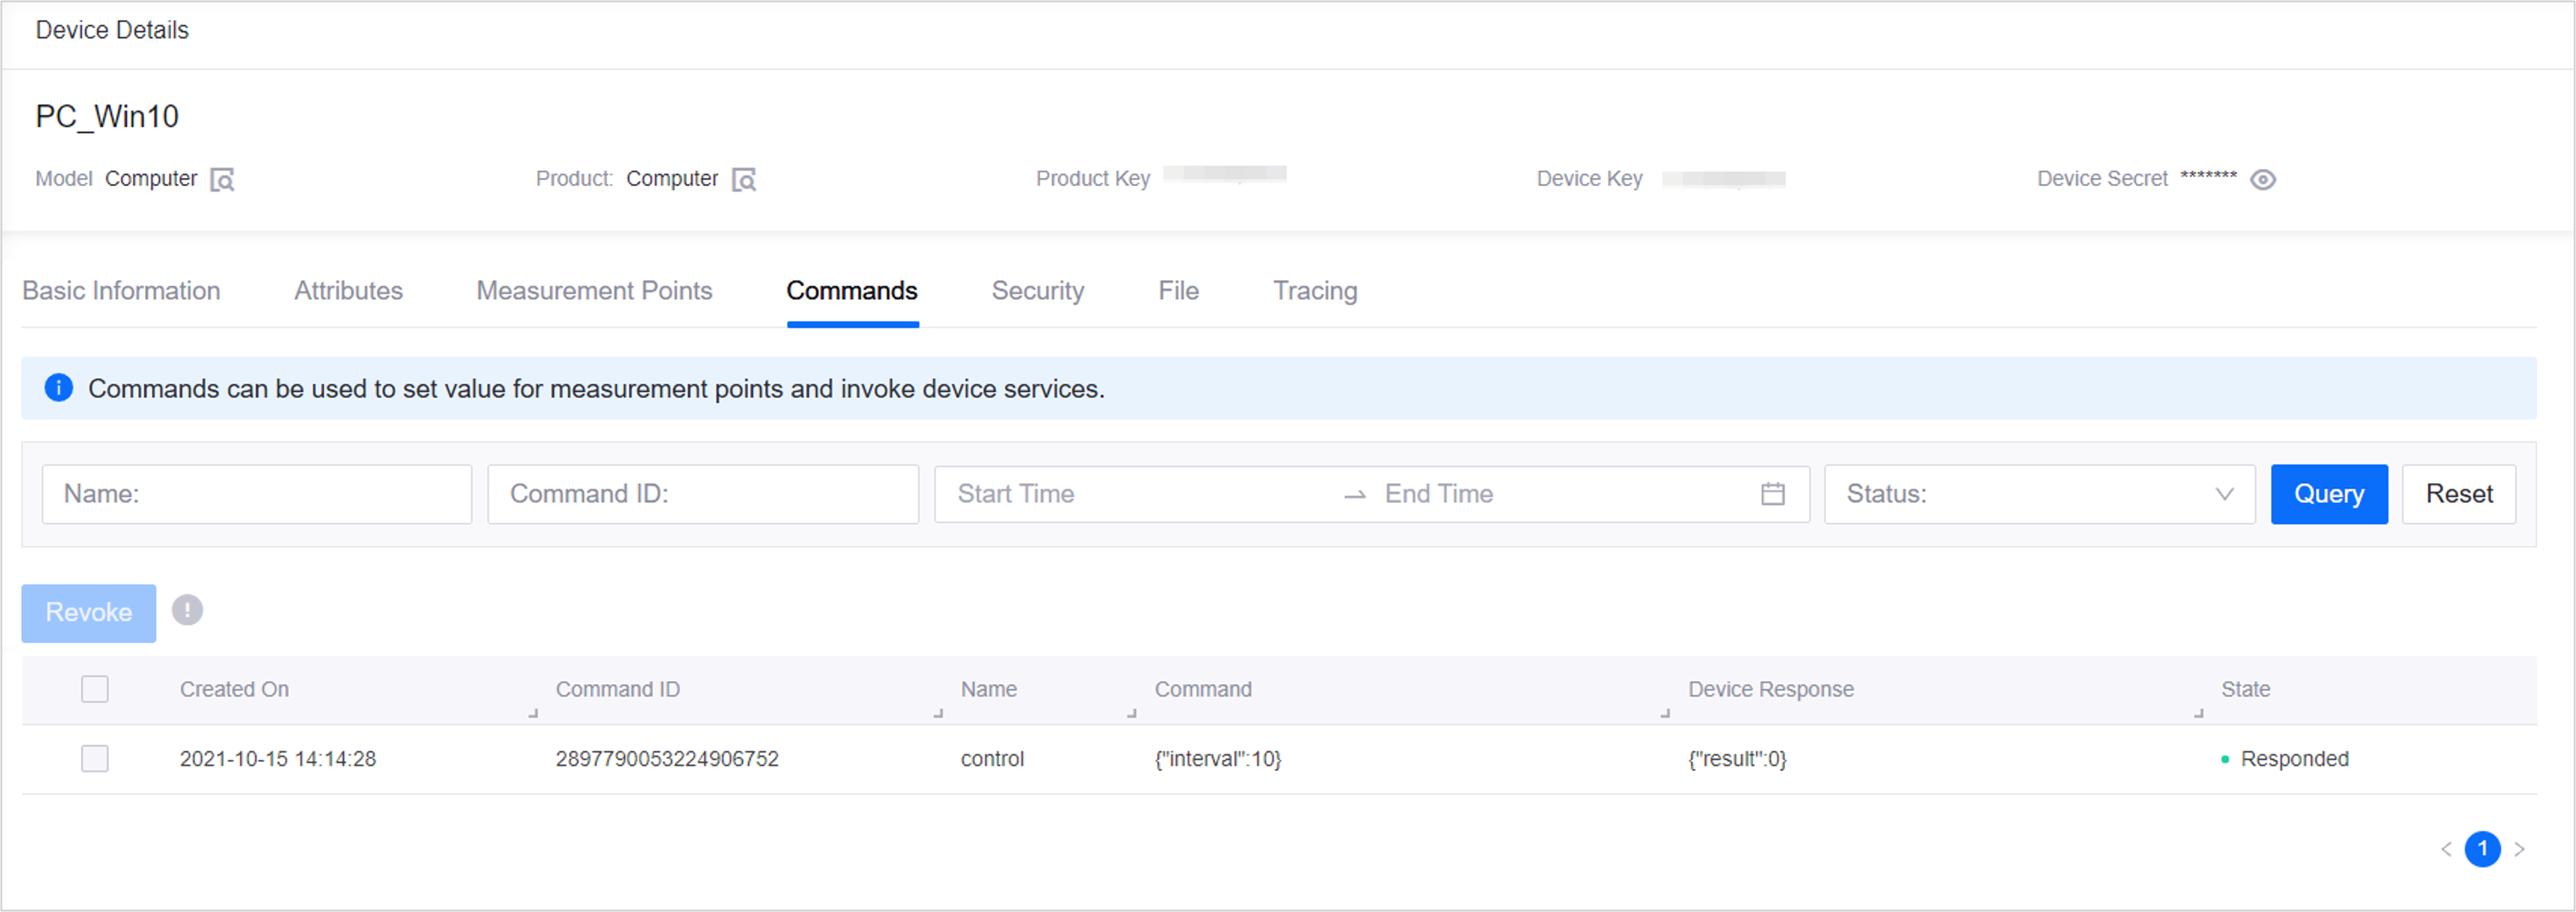Click the calendar icon in time range
2576x912 pixels.
[1772, 494]
